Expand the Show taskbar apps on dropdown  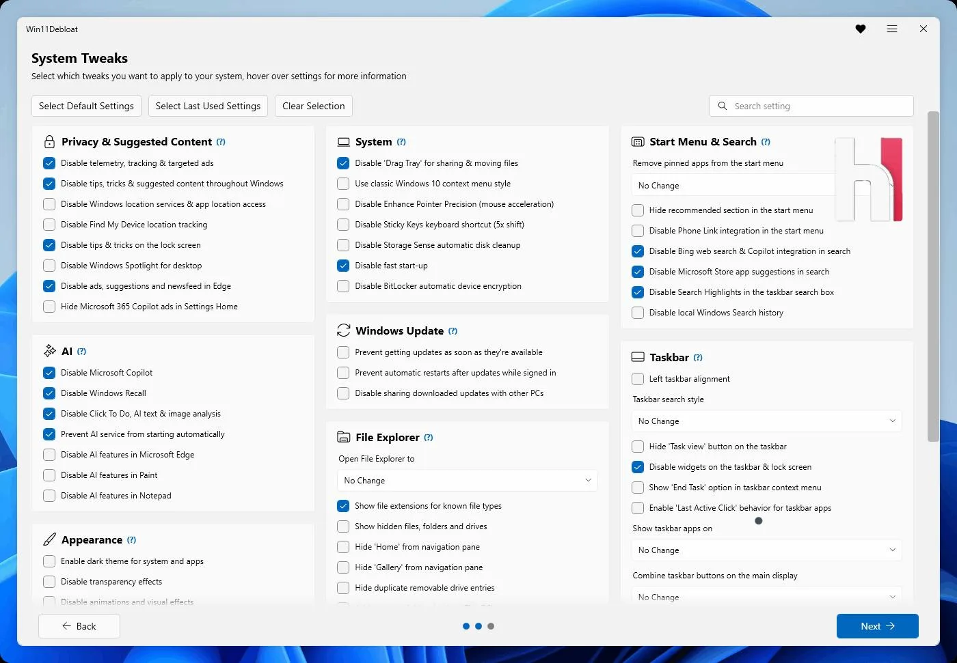(766, 550)
